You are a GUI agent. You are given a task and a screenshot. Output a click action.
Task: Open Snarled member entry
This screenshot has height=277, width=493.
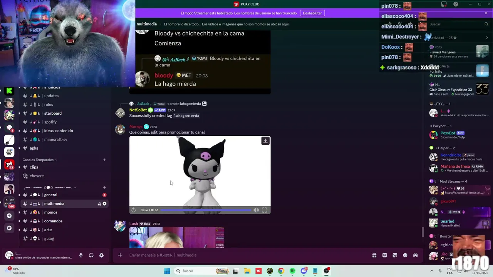[x=459, y=223]
